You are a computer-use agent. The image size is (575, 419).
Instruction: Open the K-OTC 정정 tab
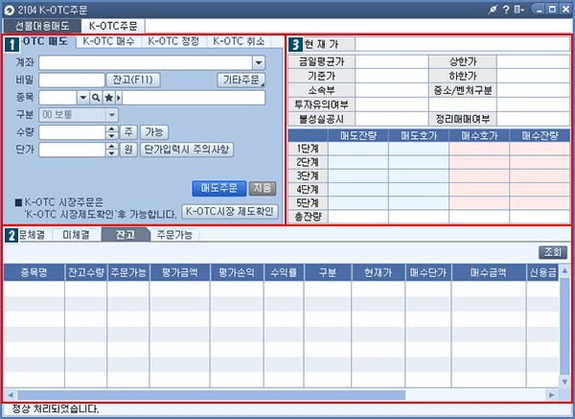[173, 41]
